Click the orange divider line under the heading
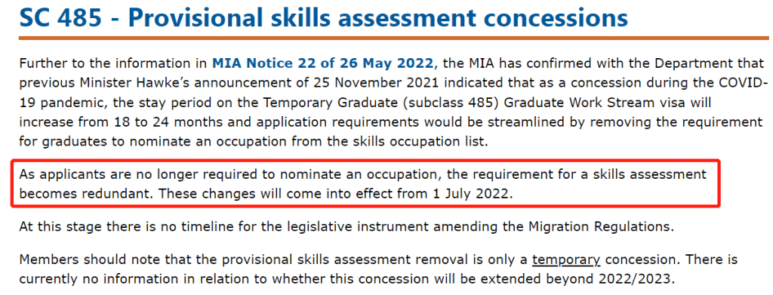The height and width of the screenshot is (295, 773). click(394, 38)
